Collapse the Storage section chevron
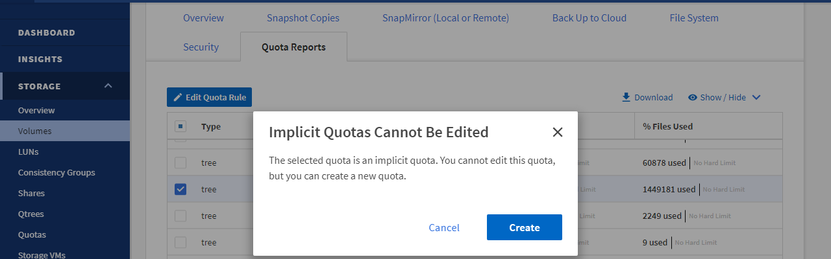Screen dimensions: 831x259 tap(108, 86)
